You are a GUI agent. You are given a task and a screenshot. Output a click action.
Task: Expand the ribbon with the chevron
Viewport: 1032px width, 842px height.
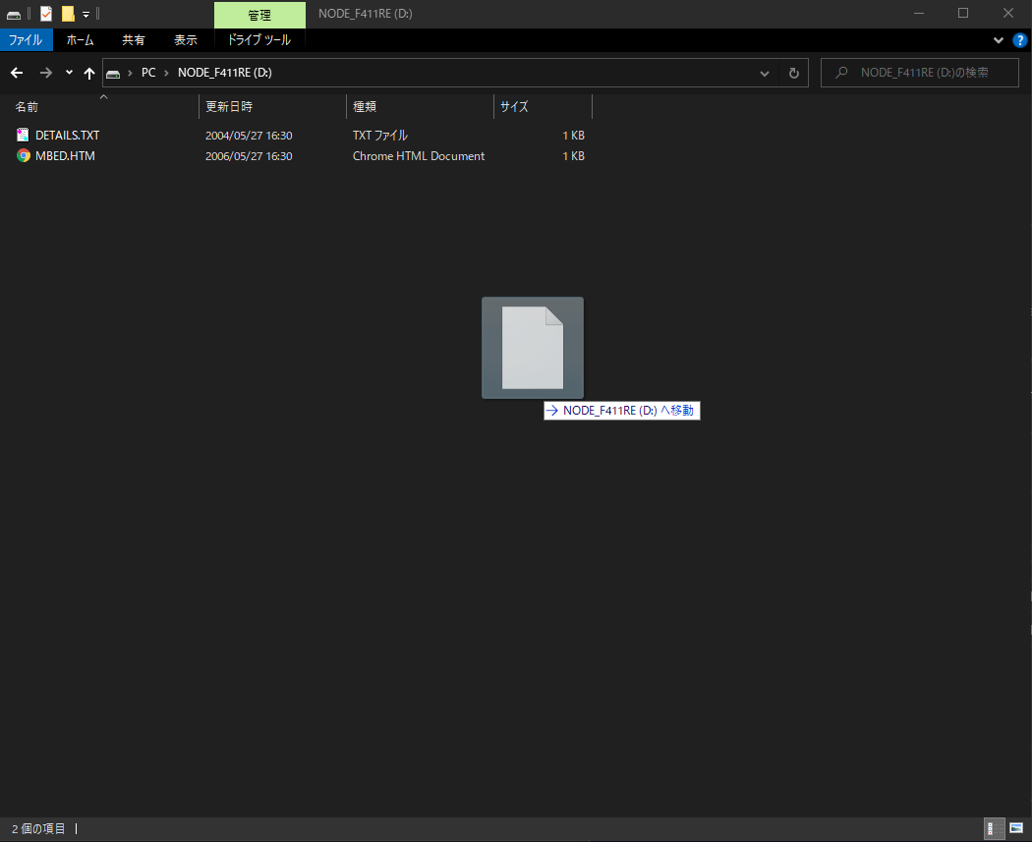[999, 40]
